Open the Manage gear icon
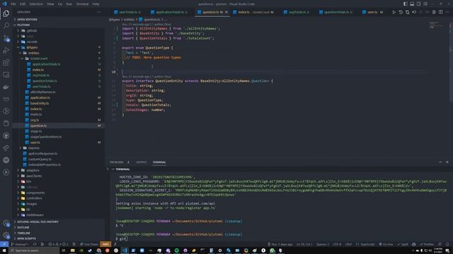This screenshot has height=254, width=453. click(6, 235)
